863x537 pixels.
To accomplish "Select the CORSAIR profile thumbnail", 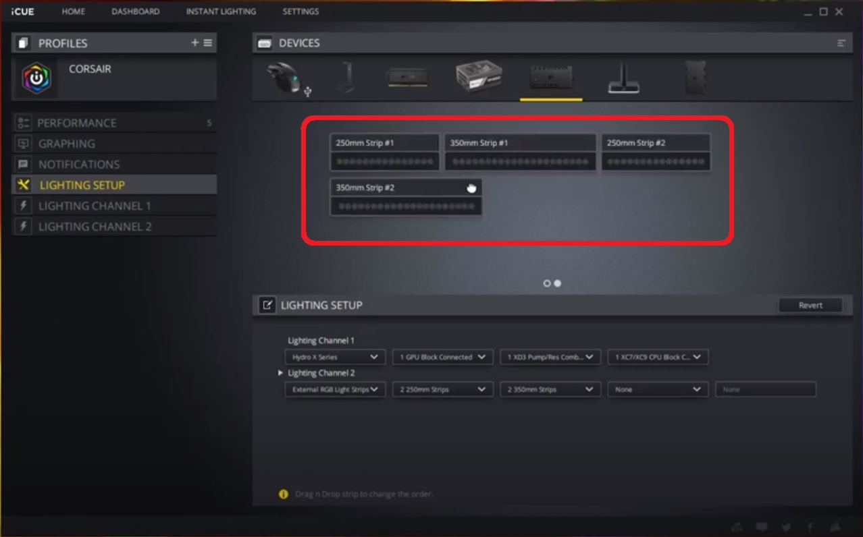I will (x=36, y=78).
